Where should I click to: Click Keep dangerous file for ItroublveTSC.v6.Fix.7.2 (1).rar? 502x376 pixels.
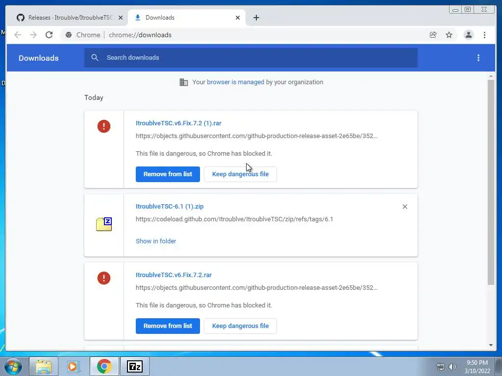[240, 174]
